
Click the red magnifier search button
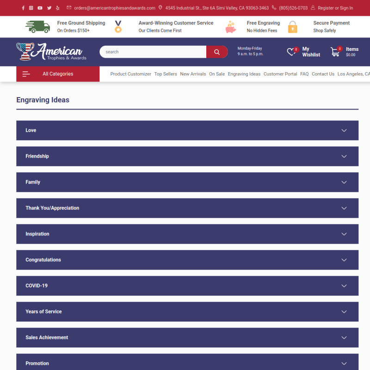coord(217,52)
